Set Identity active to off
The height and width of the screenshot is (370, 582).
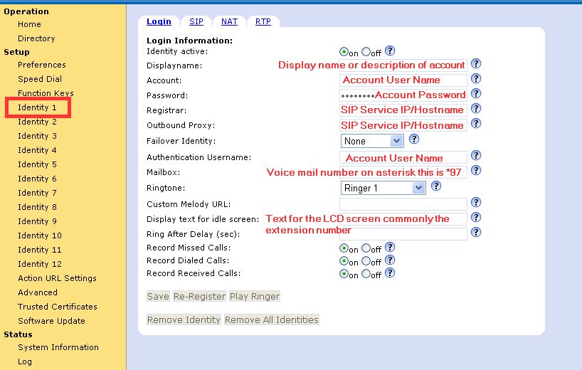tap(366, 51)
